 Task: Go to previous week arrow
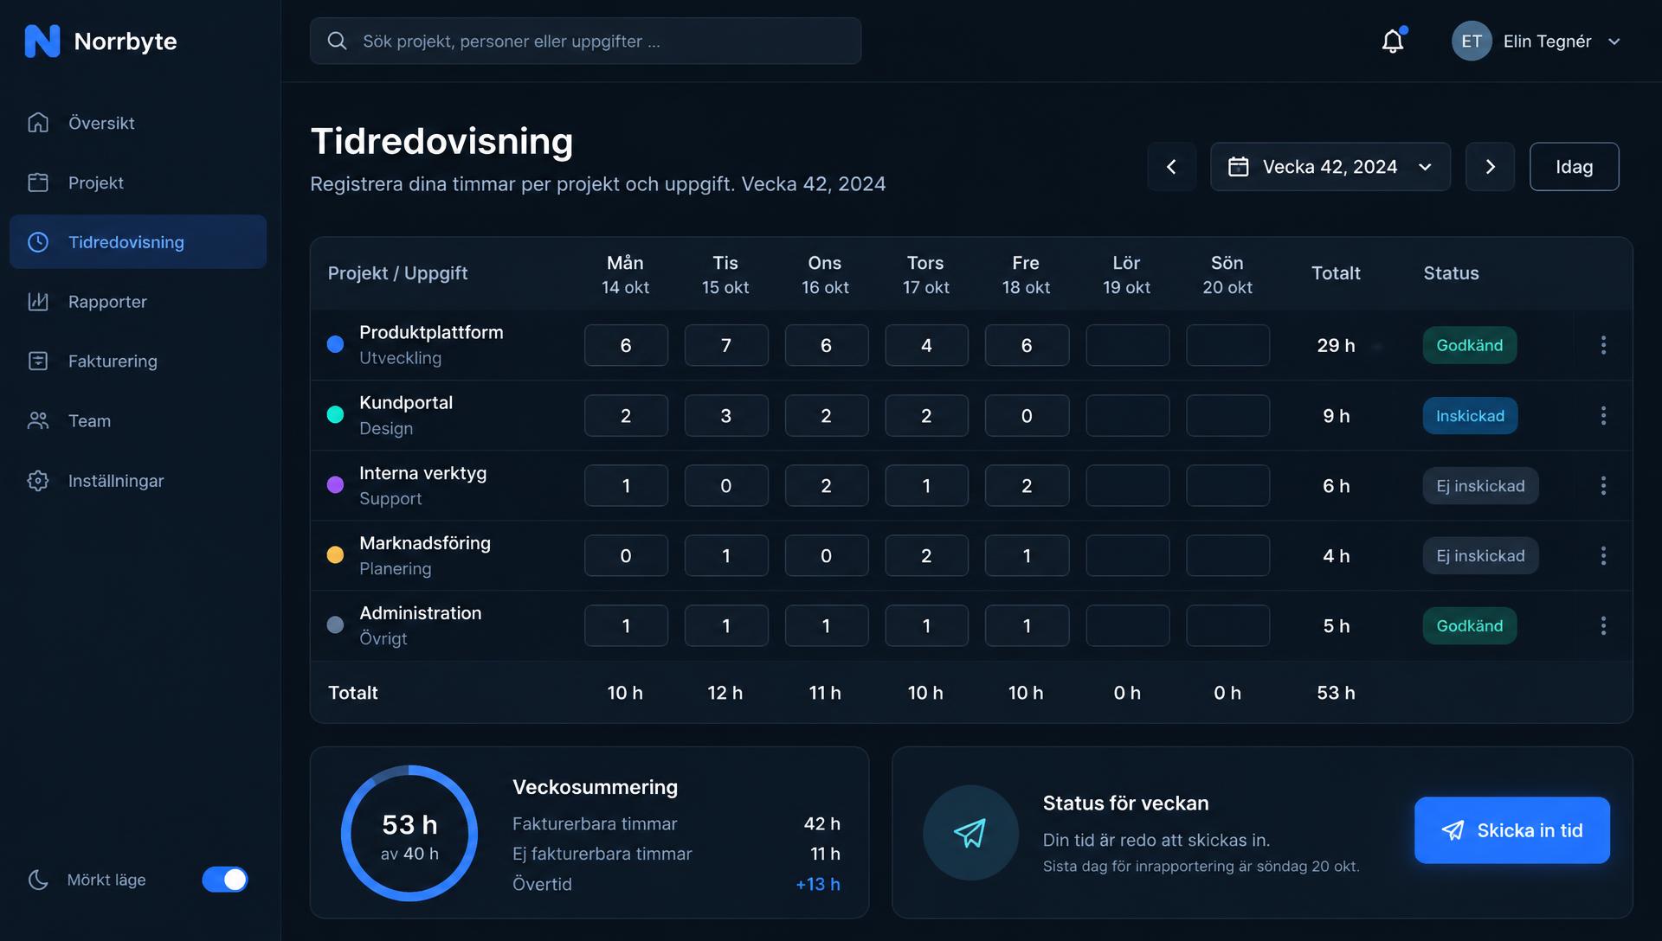pyautogui.click(x=1171, y=166)
